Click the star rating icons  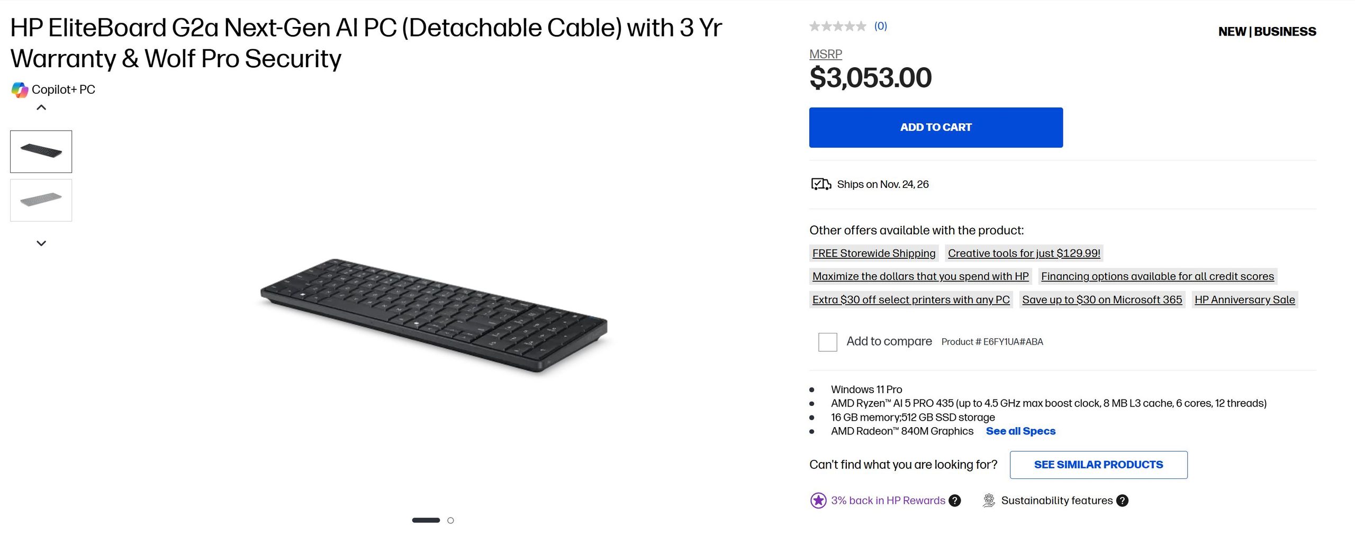tap(837, 26)
